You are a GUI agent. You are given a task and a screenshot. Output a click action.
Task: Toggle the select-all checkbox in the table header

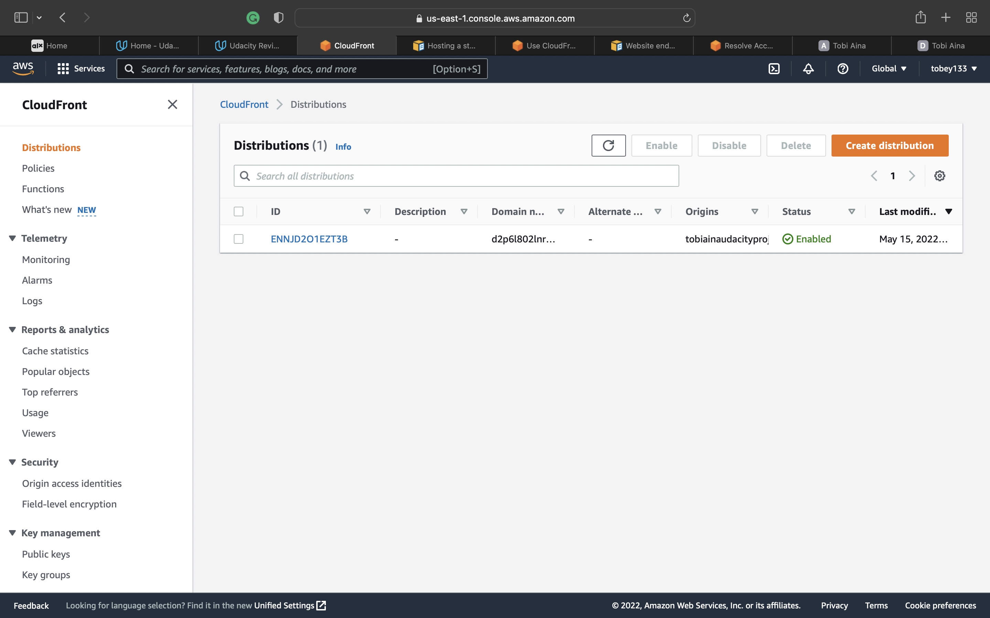pyautogui.click(x=239, y=211)
